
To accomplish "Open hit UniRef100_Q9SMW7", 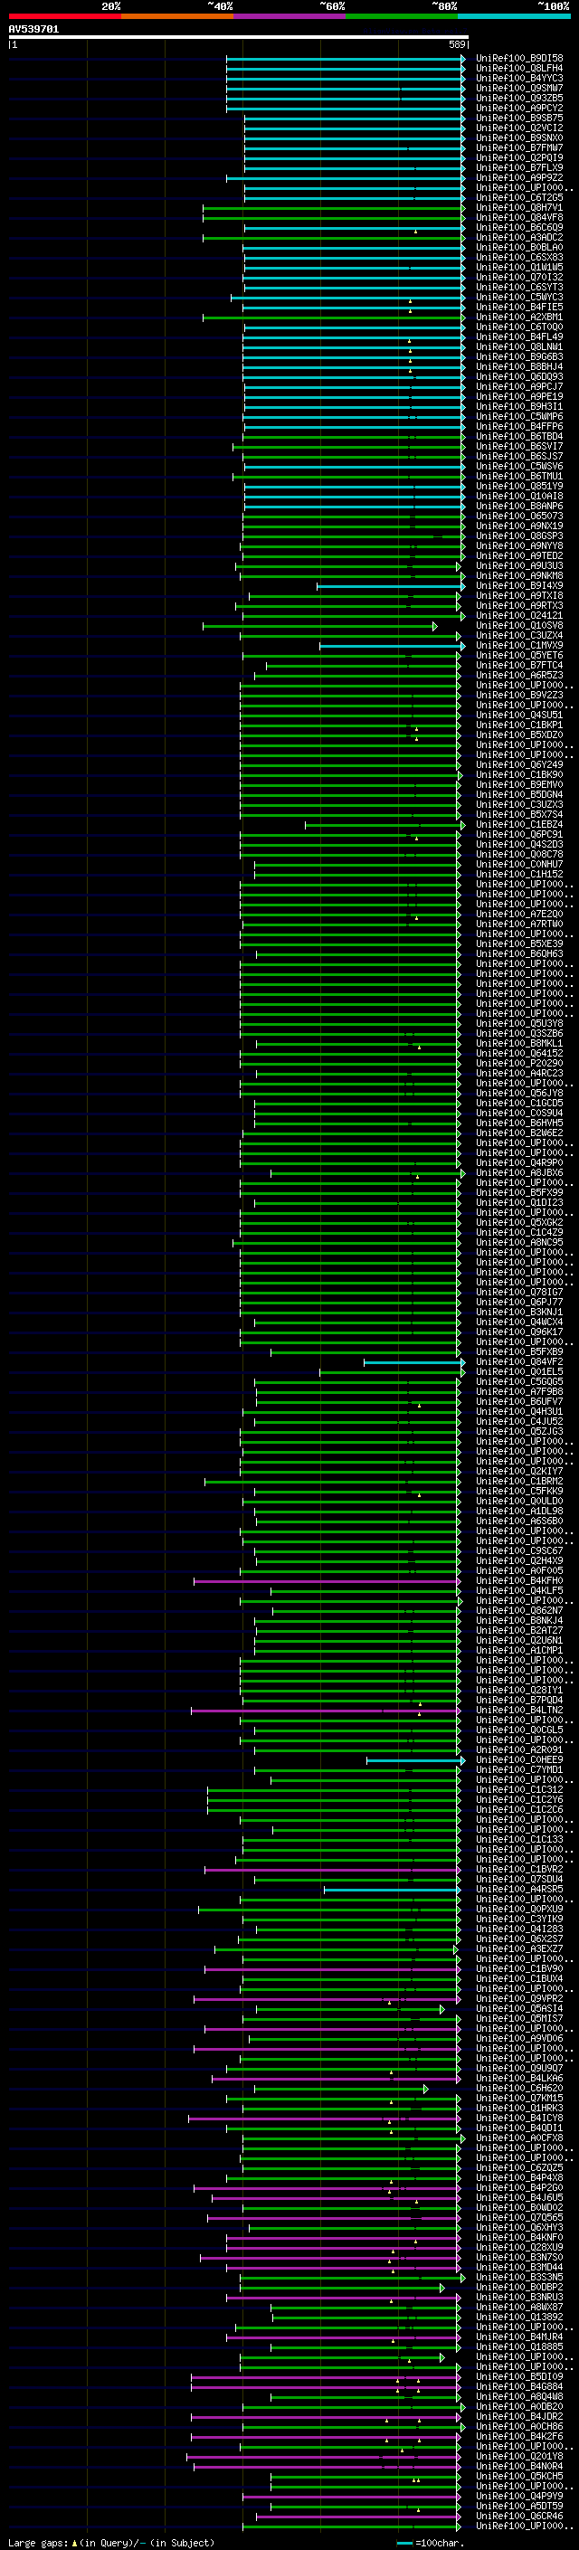I will pos(519,88).
